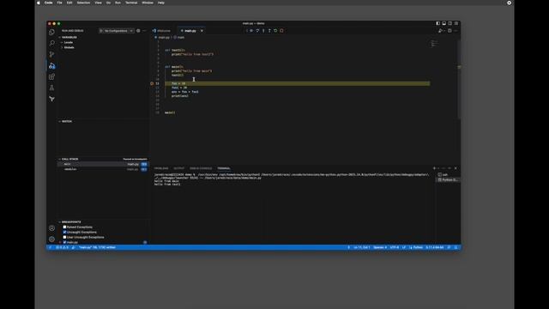Close the terminal panel with X icon
Image resolution: width=549 pixels, height=309 pixels.
[x=455, y=168]
